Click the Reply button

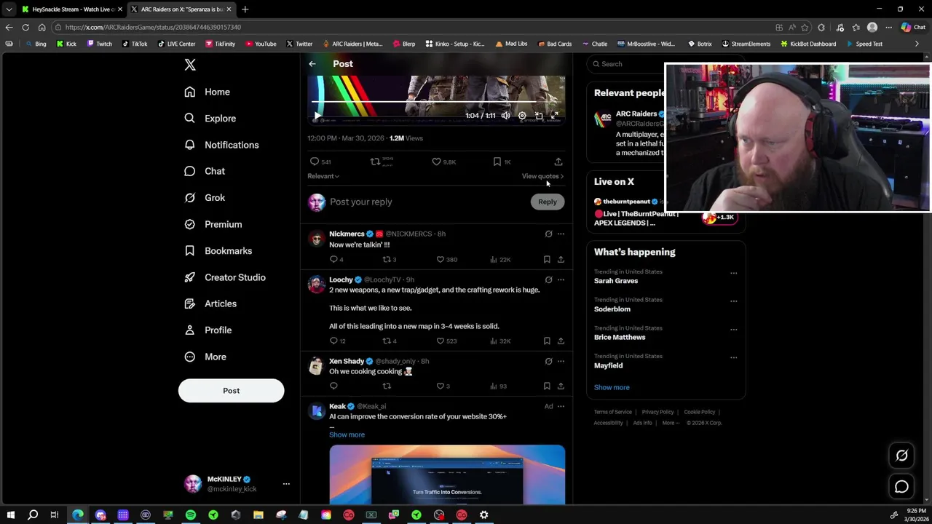click(x=548, y=202)
